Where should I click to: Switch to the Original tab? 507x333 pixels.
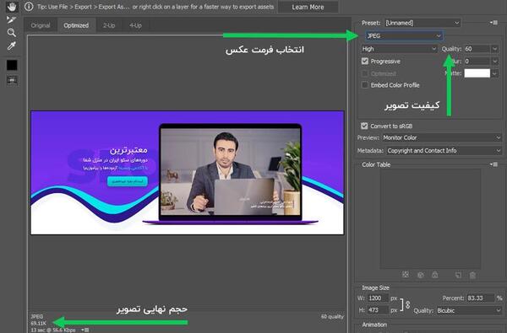(x=41, y=25)
